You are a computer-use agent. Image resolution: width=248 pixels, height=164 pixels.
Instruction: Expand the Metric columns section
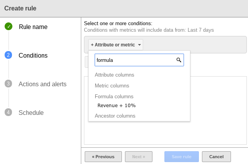[x=112, y=85]
